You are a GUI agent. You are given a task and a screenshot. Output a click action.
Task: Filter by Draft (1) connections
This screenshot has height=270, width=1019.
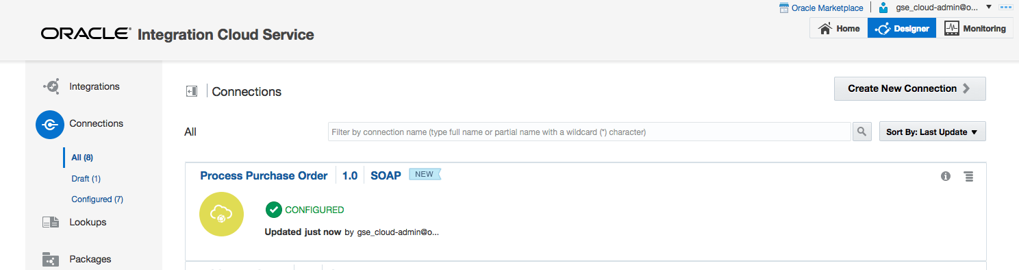point(86,179)
